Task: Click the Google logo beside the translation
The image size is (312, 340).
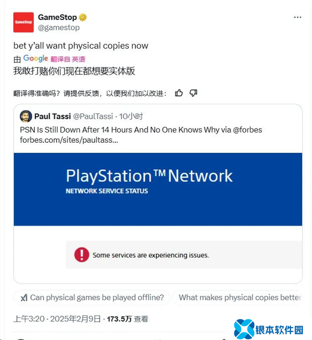Action: [x=36, y=58]
